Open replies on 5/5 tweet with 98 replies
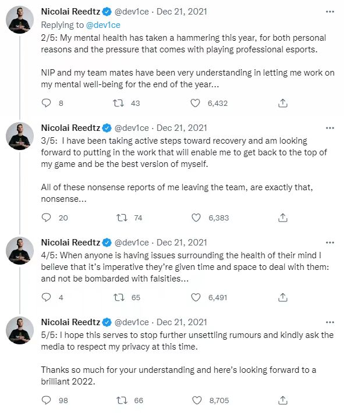 pyautogui.click(x=47, y=400)
